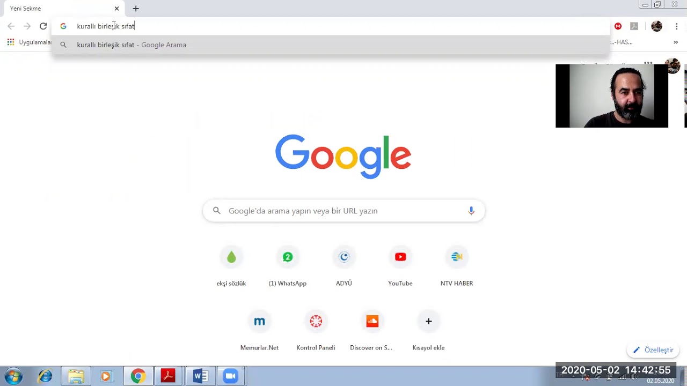Click the Google logo
The image size is (687, 386).
tap(343, 157)
